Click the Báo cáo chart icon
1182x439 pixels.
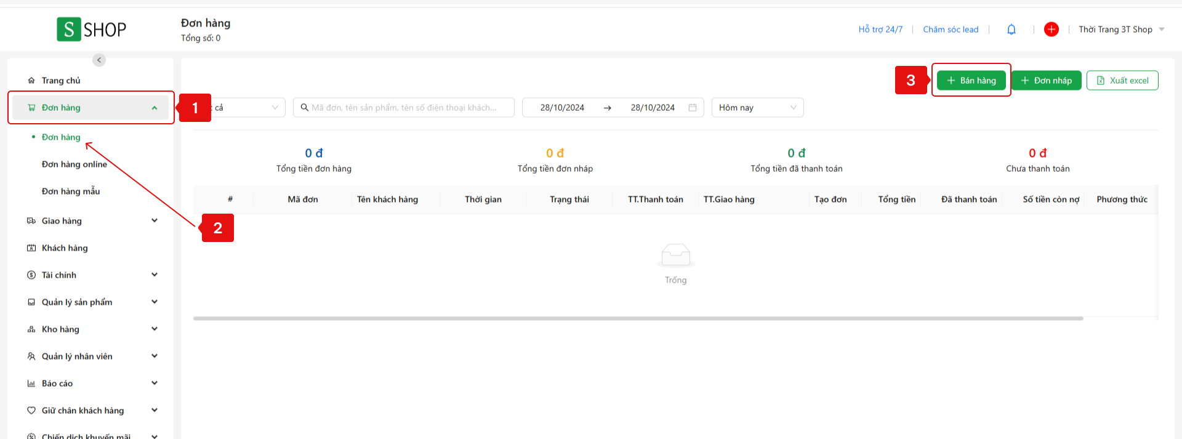[31, 384]
